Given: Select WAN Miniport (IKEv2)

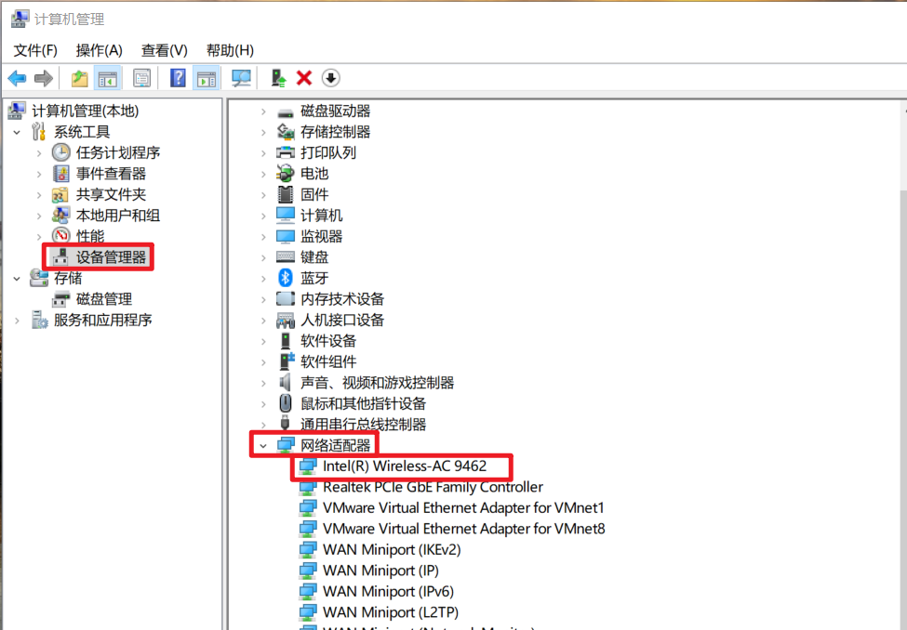Looking at the screenshot, I should 392,549.
